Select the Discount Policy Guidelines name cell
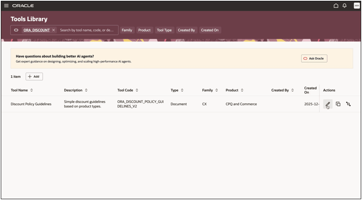Image resolution: width=362 pixels, height=200 pixels. (x=31, y=104)
